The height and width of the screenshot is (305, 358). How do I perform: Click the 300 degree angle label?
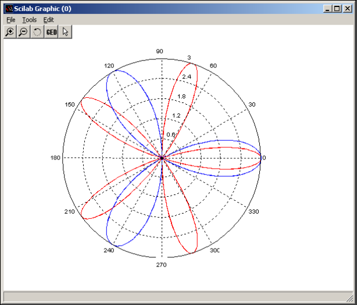click(214, 250)
